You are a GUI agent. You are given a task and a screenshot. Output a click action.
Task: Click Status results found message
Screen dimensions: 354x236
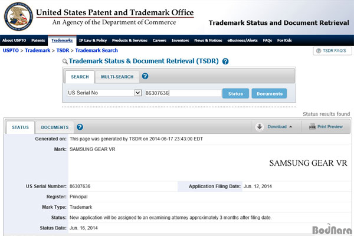326,114
